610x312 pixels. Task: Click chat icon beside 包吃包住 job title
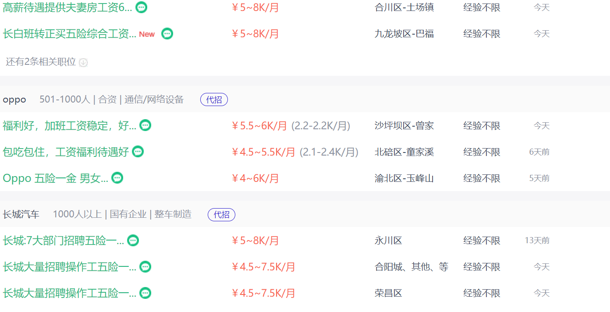(138, 152)
